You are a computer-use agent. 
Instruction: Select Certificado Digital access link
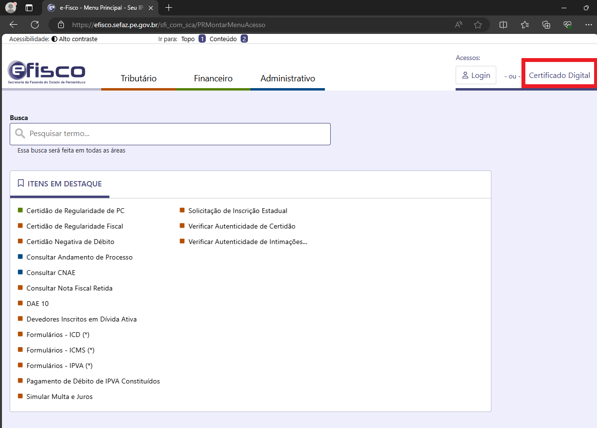pyautogui.click(x=559, y=76)
